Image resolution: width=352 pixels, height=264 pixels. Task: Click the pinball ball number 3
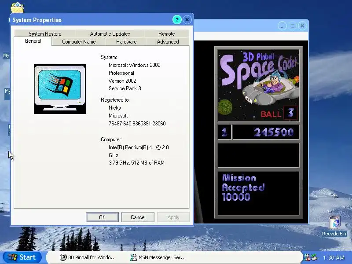tap(290, 113)
